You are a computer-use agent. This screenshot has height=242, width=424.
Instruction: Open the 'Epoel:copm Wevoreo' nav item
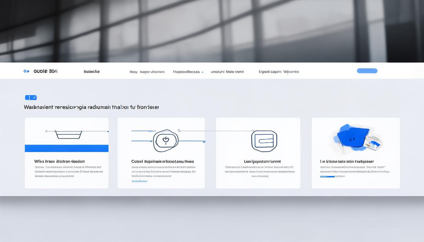tap(279, 72)
